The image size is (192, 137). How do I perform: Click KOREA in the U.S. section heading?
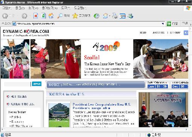(67, 94)
